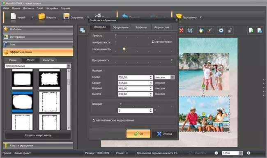Click the page with green badge icon
Screen dimensions: 267x158
coord(251,30)
